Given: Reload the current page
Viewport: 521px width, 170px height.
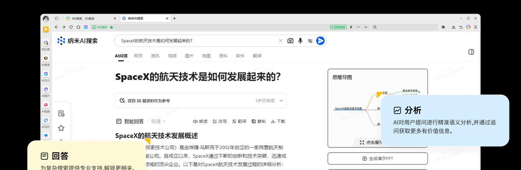Looking at the screenshot, I should point(71,27).
